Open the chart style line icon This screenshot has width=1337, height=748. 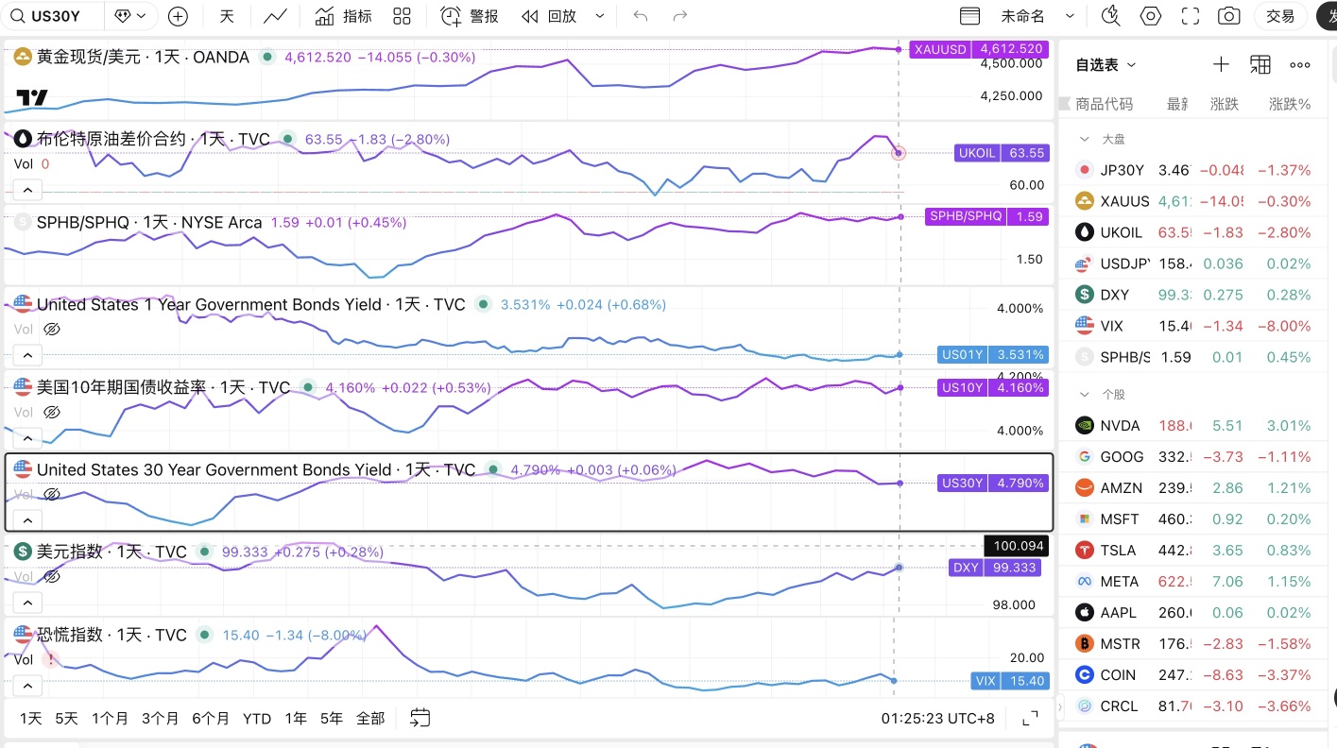276,16
